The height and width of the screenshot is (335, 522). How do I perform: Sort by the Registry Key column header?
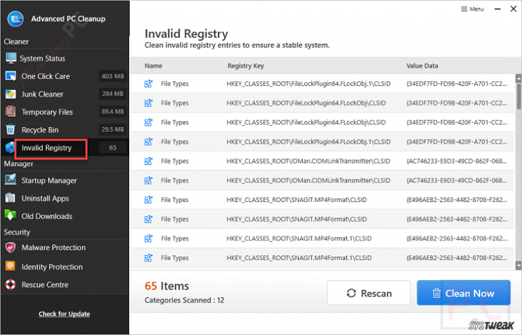click(246, 66)
